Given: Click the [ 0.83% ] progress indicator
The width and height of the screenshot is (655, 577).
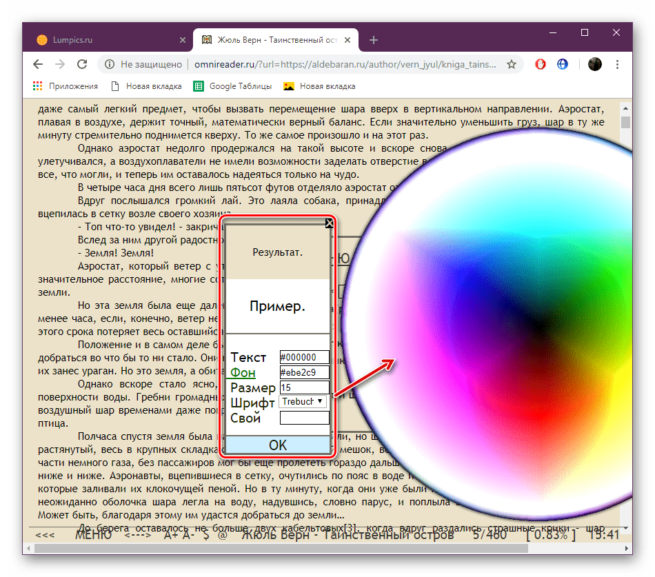Looking at the screenshot, I should [x=551, y=535].
